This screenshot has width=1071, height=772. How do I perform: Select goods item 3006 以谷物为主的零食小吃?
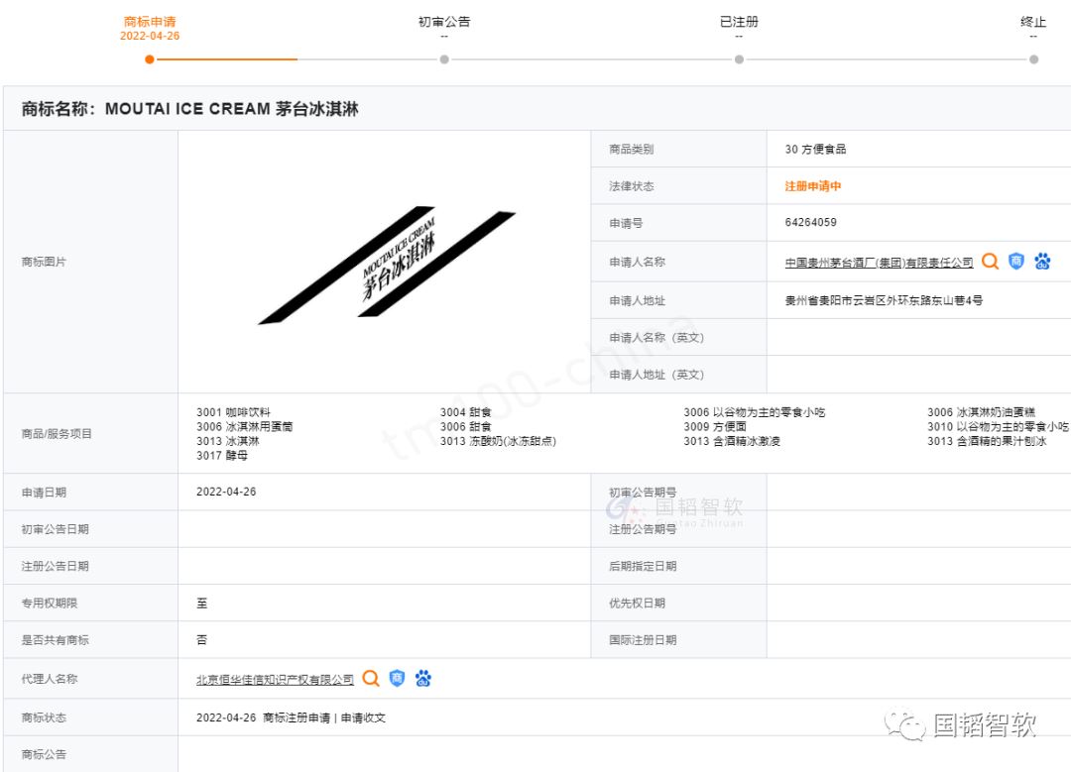click(x=754, y=412)
